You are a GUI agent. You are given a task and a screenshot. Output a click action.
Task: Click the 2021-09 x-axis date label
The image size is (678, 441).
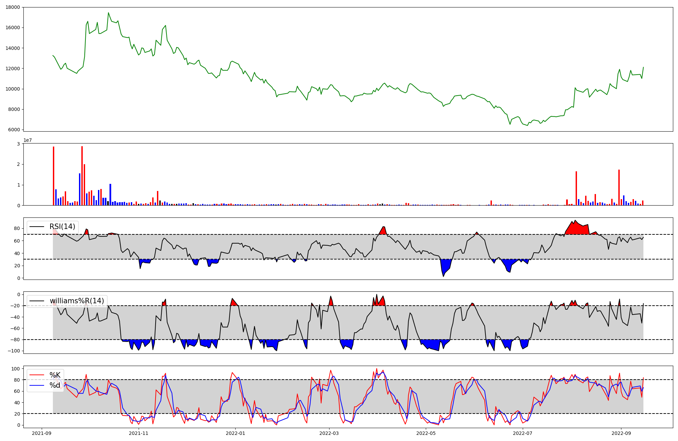point(42,433)
